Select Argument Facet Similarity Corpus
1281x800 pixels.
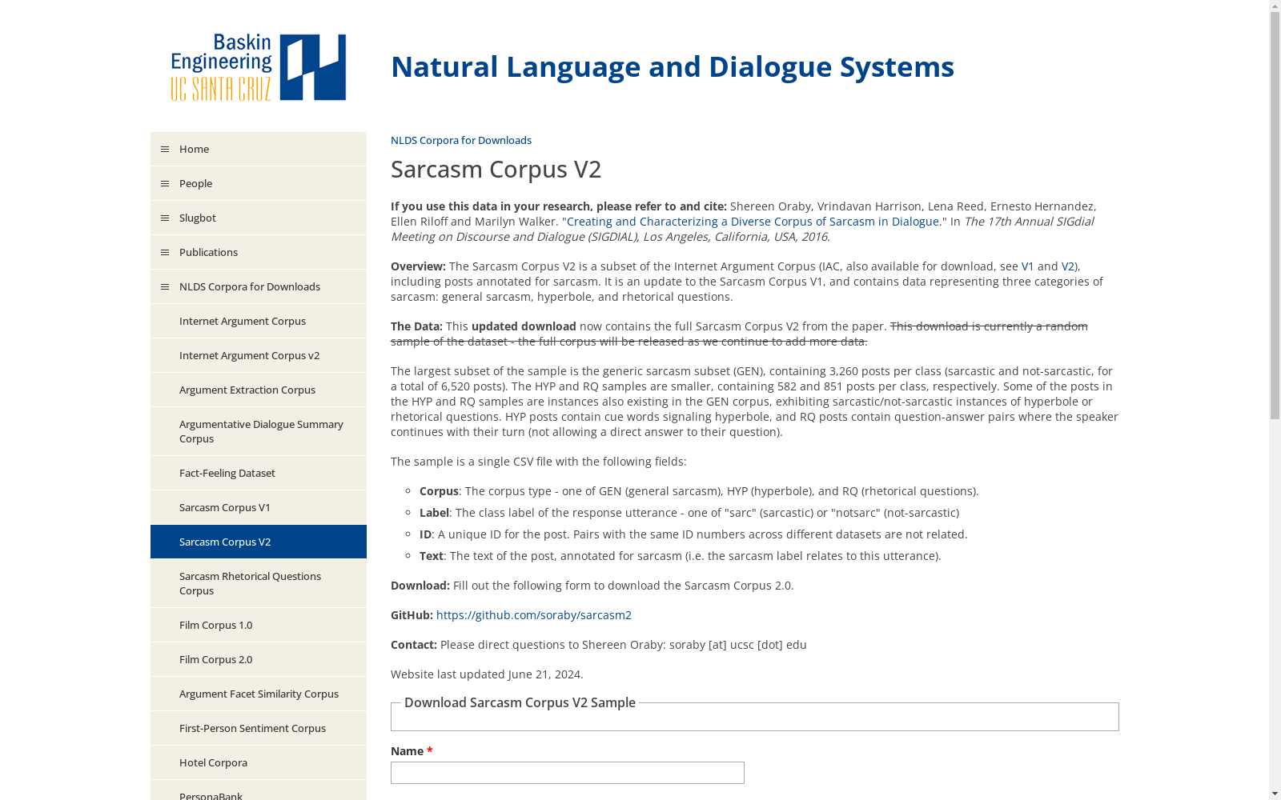[259, 694]
